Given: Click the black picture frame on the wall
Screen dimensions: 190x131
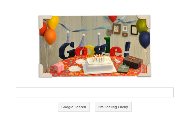Looking at the screenshot, I should (134, 30).
